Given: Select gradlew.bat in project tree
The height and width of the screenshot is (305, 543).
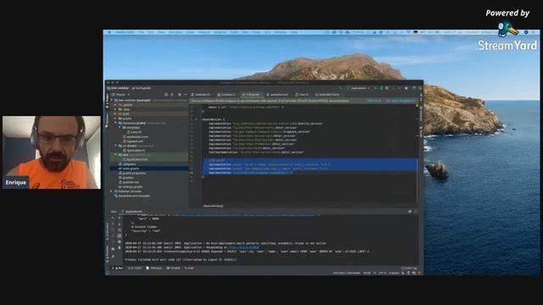Looking at the screenshot, I should pyautogui.click(x=129, y=182).
